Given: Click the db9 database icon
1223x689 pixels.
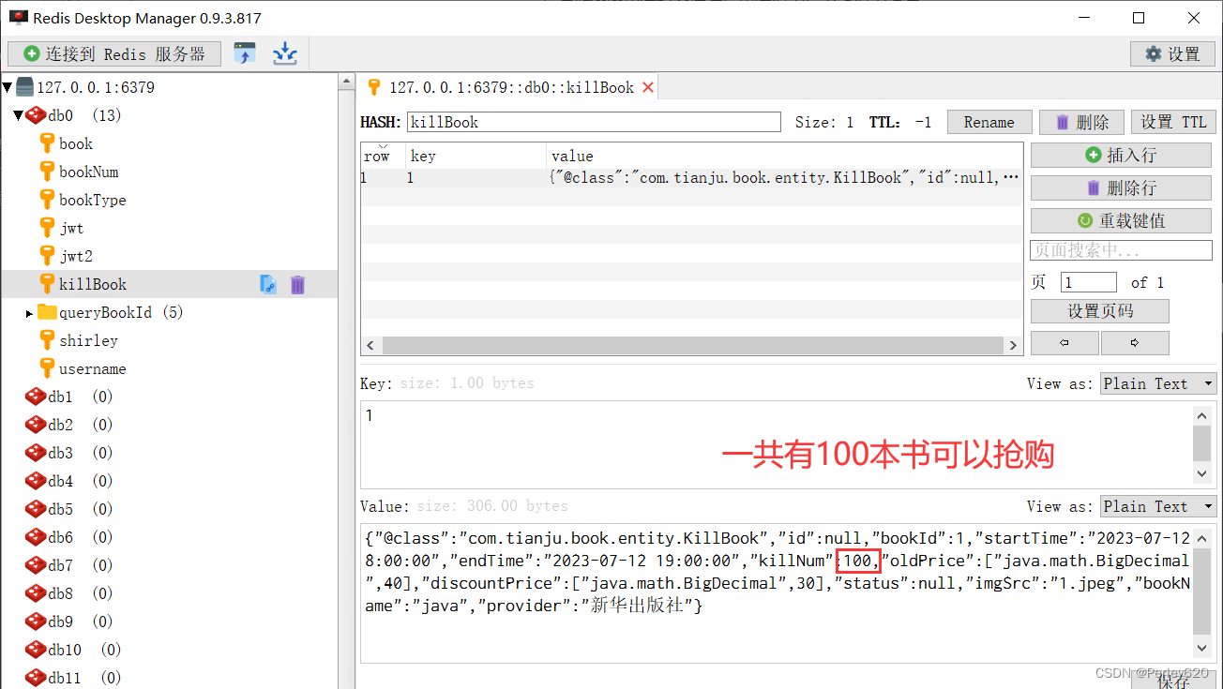Looking at the screenshot, I should [x=36, y=622].
